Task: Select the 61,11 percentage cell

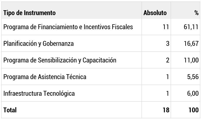Action: [191, 27]
